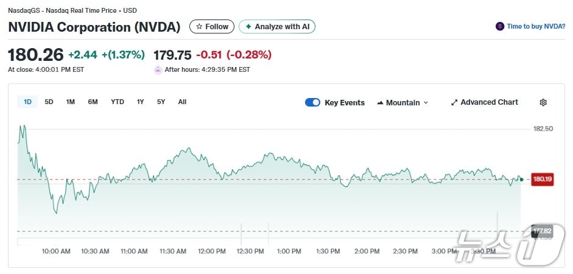573x274 pixels.
Task: Click the red 180.19 price label
Action: pos(542,180)
